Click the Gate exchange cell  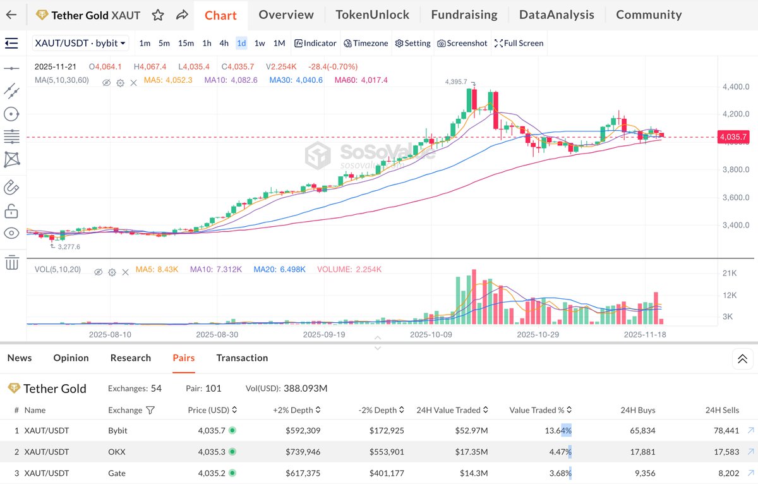pyautogui.click(x=116, y=473)
